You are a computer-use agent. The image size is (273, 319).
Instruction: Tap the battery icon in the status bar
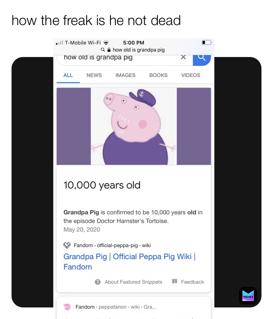click(206, 43)
